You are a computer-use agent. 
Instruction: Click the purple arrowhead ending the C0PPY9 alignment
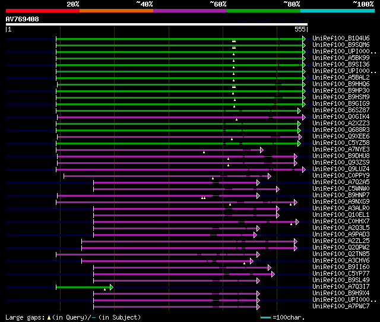269,176
